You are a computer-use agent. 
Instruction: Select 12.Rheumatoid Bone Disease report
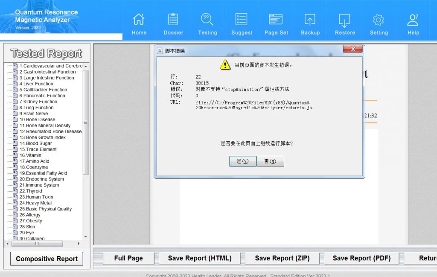coord(50,131)
